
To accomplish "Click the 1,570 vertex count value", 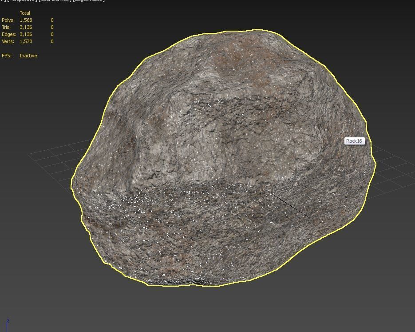I will (26, 42).
